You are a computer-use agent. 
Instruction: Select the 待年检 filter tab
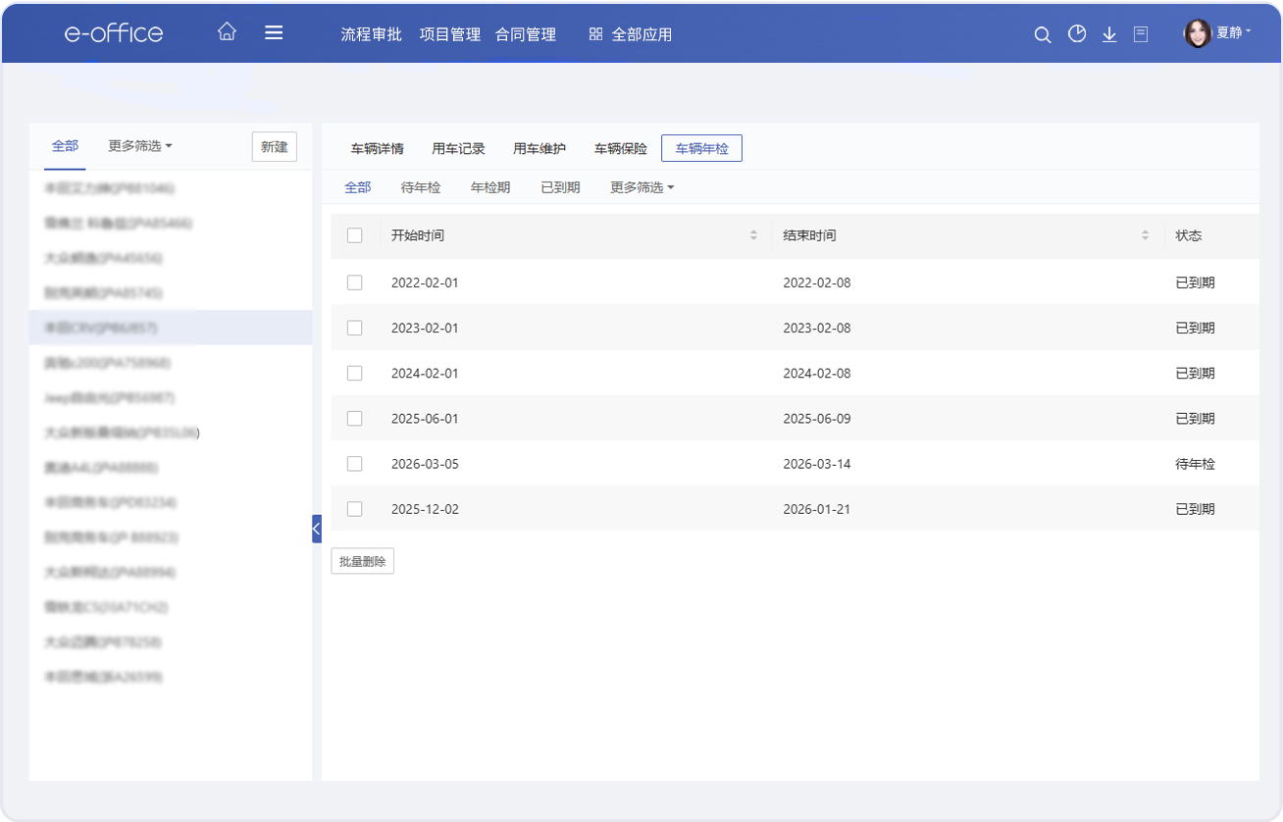[x=421, y=187]
